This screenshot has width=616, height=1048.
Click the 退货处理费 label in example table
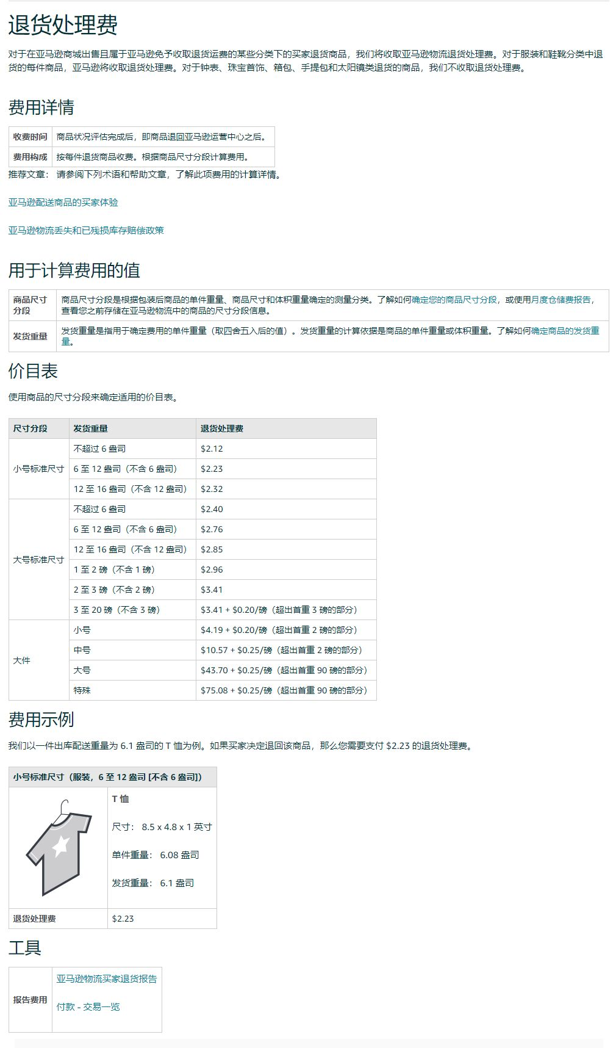59,919
